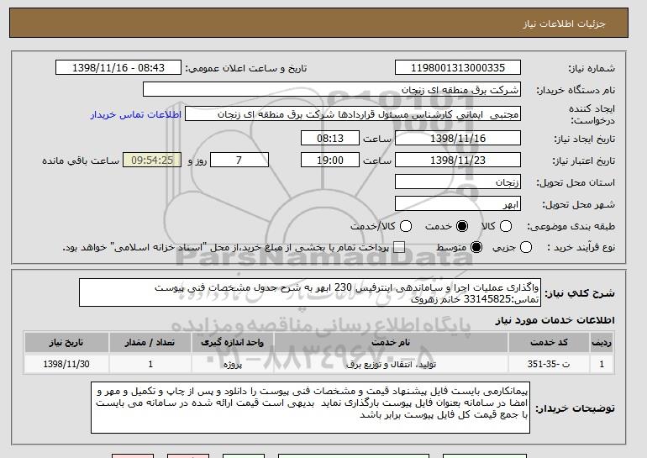Click the buyer notes text box توضیحات خریدار
The width and height of the screenshot is (647, 458).
[x=310, y=408]
